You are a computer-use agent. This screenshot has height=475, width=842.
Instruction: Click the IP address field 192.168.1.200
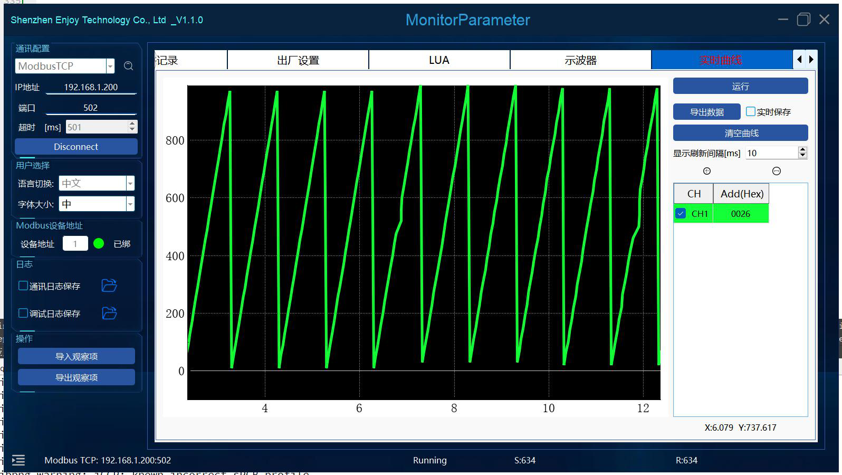[91, 87]
